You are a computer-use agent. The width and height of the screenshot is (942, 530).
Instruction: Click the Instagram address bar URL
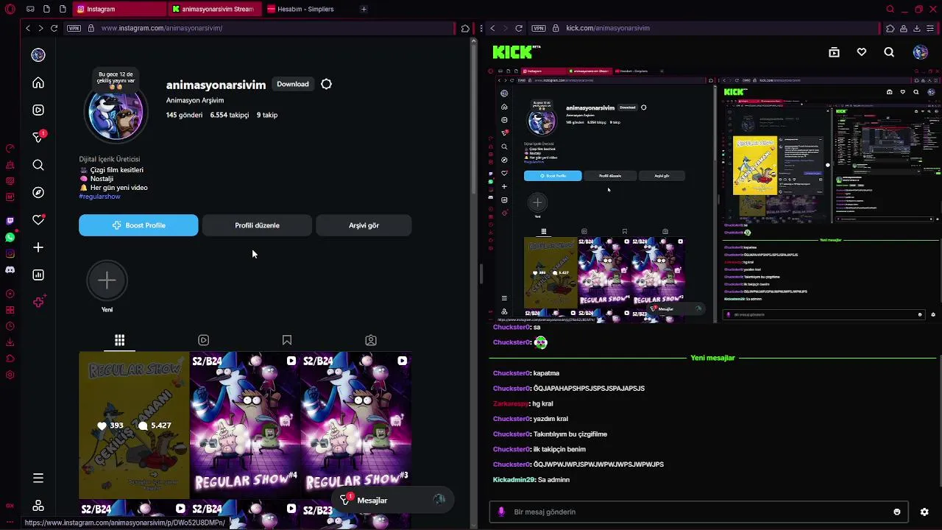coord(162,28)
